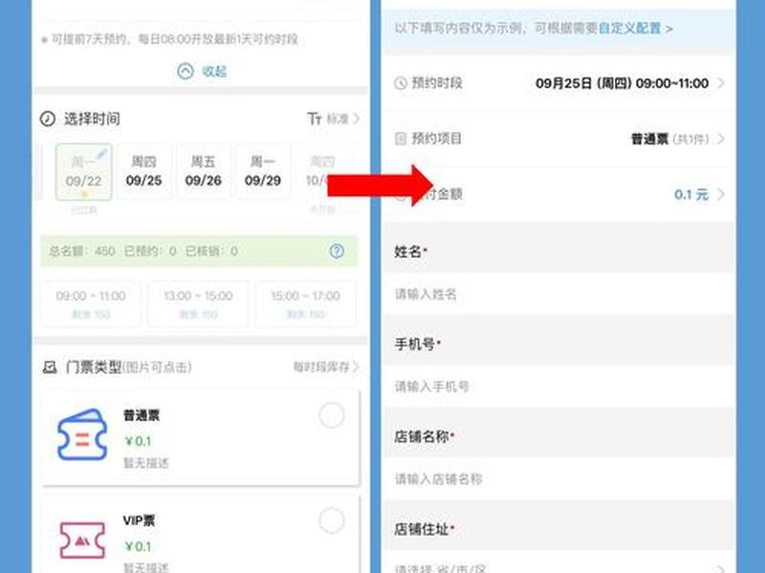
Task: Click the icon beside 预约项目
Action: click(400, 139)
